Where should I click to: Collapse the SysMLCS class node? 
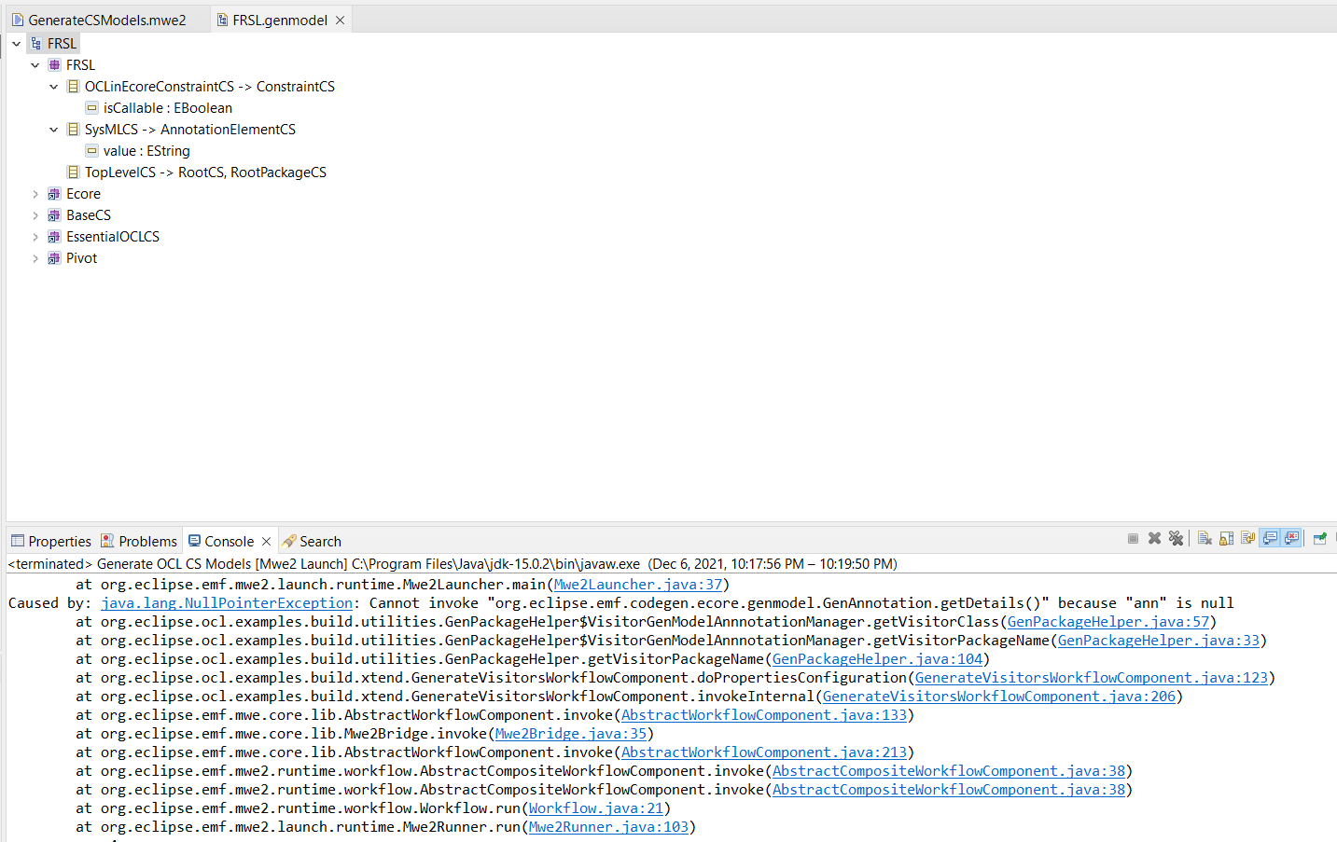(53, 130)
